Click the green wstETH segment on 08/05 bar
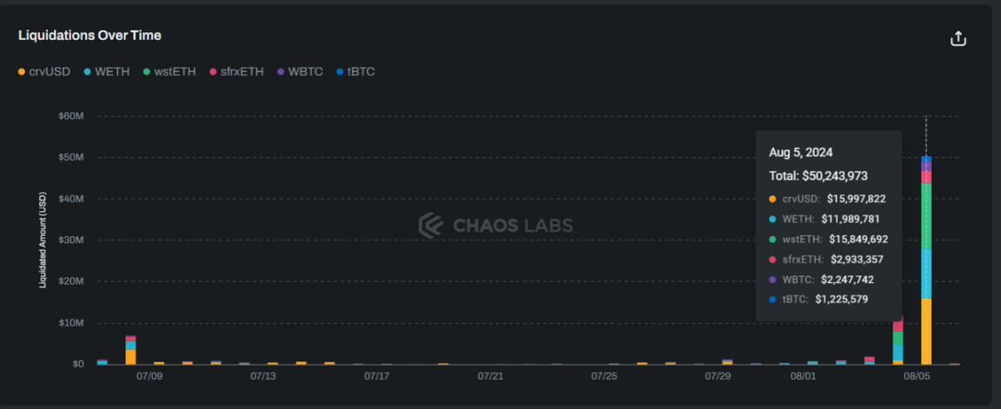 926,215
